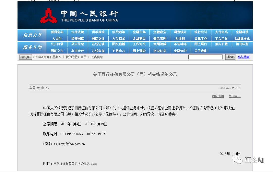Navigate to 金融稳定
273x172 pixels.
tap(160, 32)
